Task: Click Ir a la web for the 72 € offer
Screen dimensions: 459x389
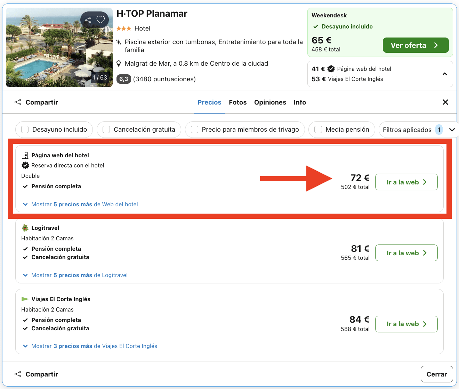Action: pyautogui.click(x=406, y=182)
